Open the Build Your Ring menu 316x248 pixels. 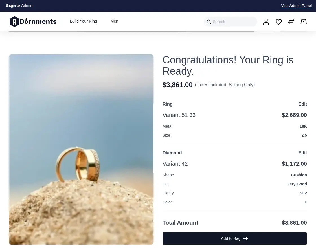pos(83,21)
